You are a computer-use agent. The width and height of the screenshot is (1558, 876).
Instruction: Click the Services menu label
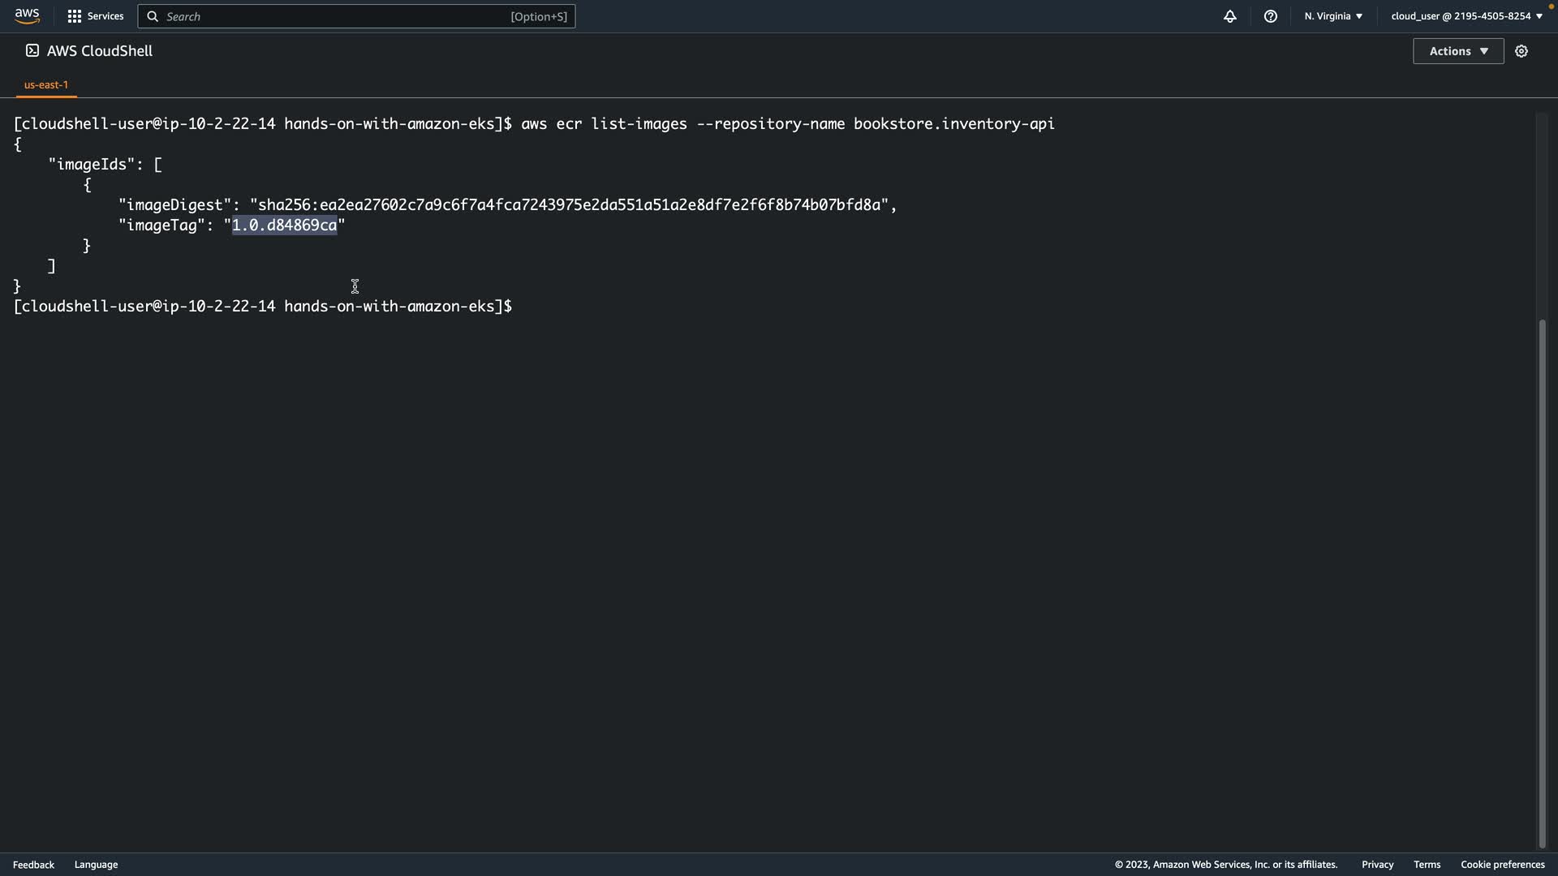coord(105,16)
